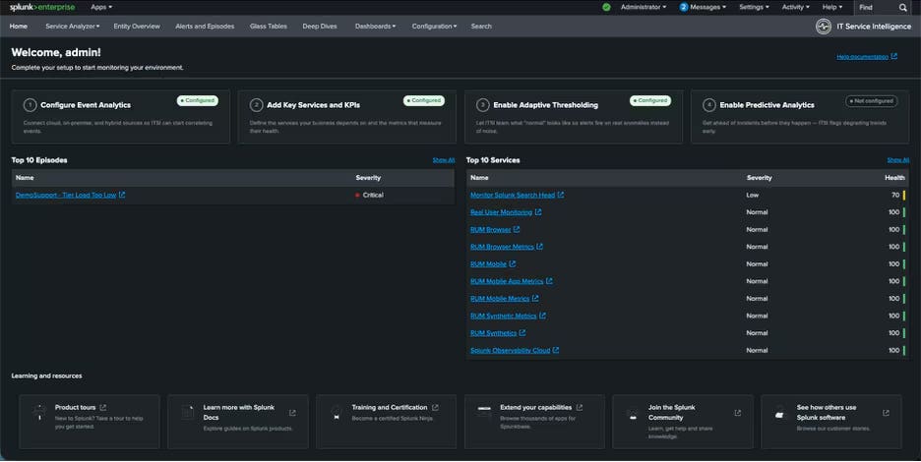Click Show All for Top 10 Episodes
The image size is (921, 462).
coord(444,159)
